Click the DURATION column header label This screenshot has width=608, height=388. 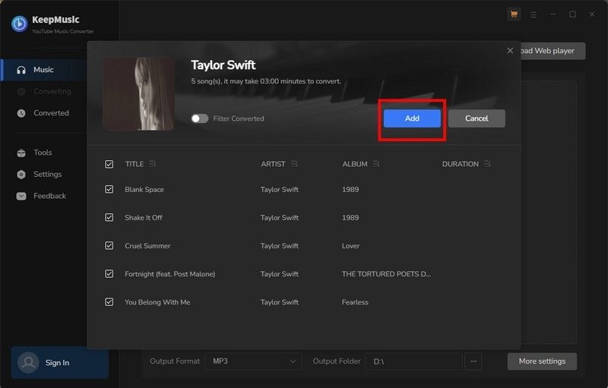click(x=461, y=164)
